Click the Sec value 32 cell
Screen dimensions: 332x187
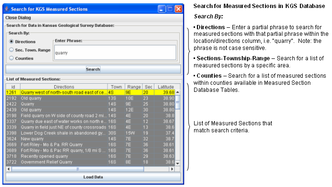point(148,139)
